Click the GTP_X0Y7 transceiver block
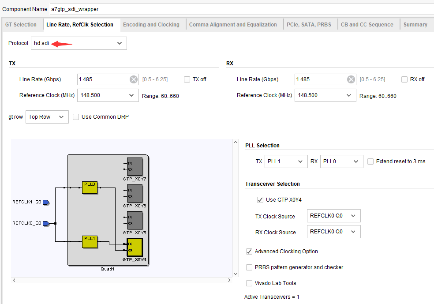 [135, 166]
